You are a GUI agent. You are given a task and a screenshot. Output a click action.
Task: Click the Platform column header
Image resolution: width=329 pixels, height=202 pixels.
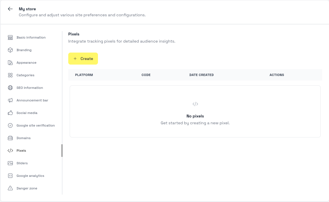point(84,75)
